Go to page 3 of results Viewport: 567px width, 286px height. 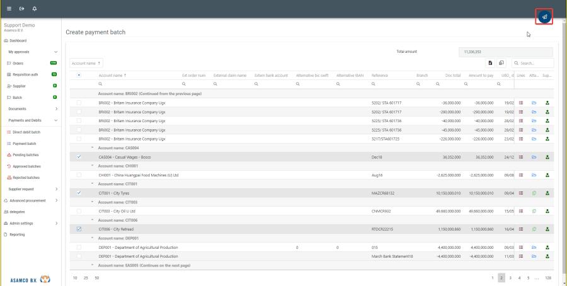point(510,277)
